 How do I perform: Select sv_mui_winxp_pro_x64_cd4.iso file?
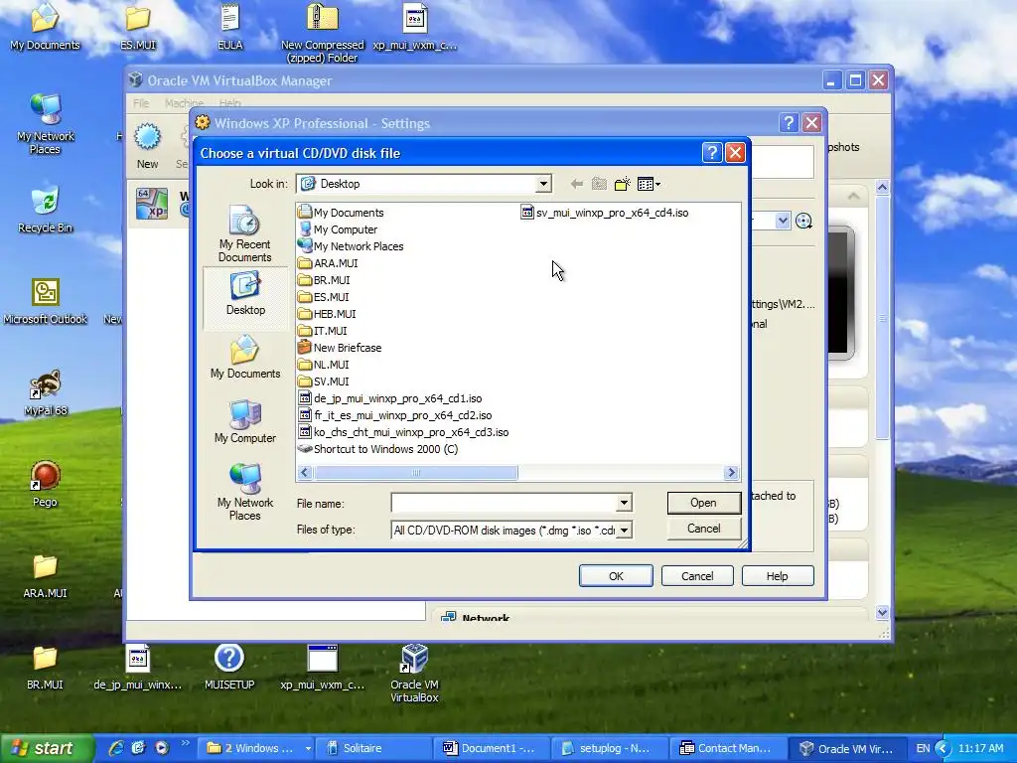pos(605,213)
